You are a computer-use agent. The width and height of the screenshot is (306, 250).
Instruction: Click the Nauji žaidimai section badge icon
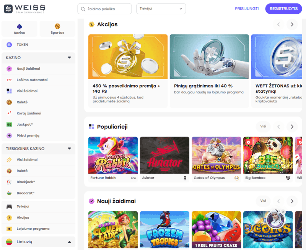click(x=91, y=201)
